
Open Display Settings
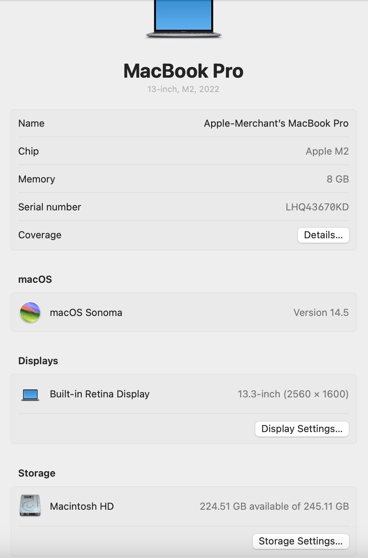coord(302,429)
